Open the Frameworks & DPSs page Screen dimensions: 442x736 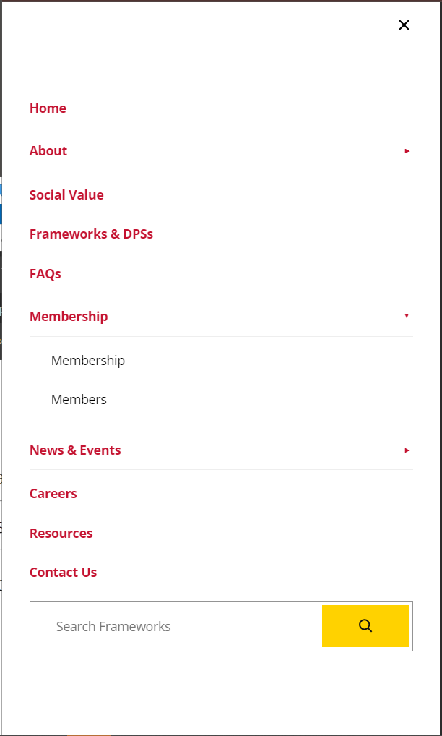click(x=91, y=234)
